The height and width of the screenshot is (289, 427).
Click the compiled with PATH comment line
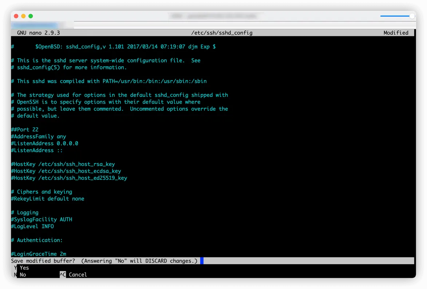point(109,81)
